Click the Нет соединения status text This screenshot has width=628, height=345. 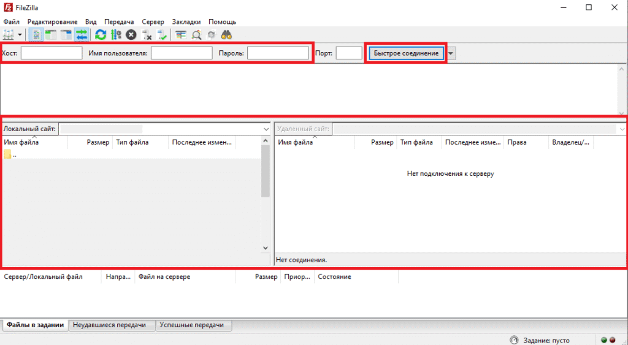[x=301, y=260]
